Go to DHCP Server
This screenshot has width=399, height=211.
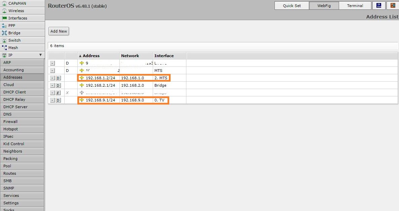point(22,107)
